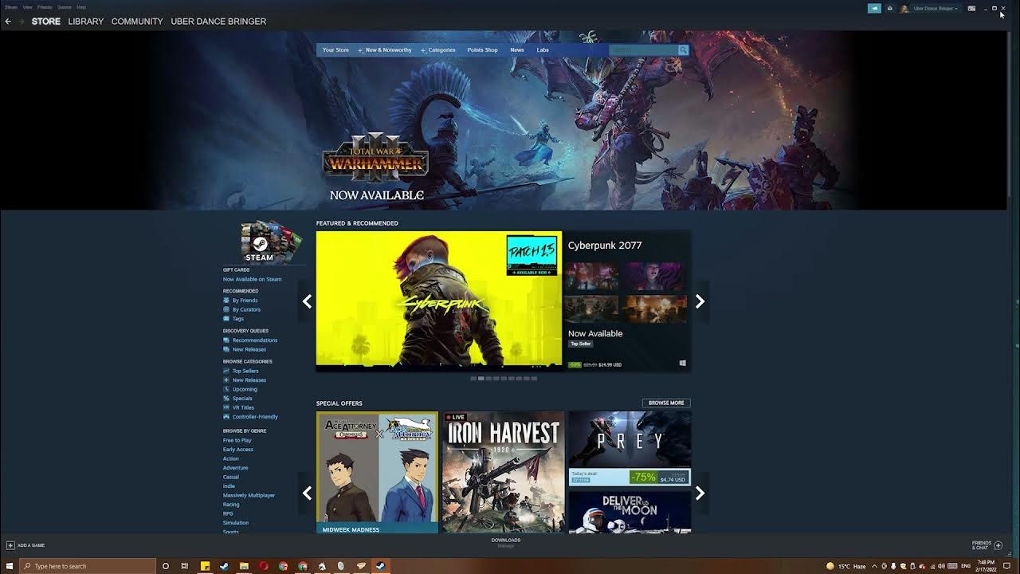1020x574 pixels.
Task: Open Sticky Notes from the taskbar
Action: 205,566
